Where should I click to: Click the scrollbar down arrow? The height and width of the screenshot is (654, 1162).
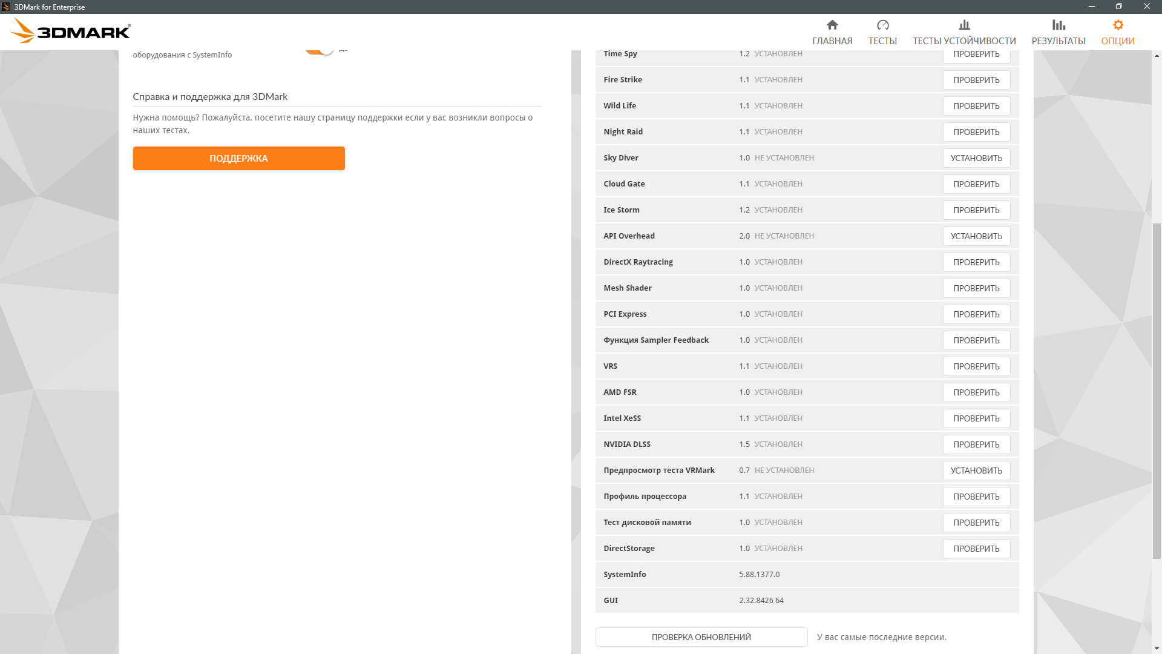pyautogui.click(x=1157, y=649)
